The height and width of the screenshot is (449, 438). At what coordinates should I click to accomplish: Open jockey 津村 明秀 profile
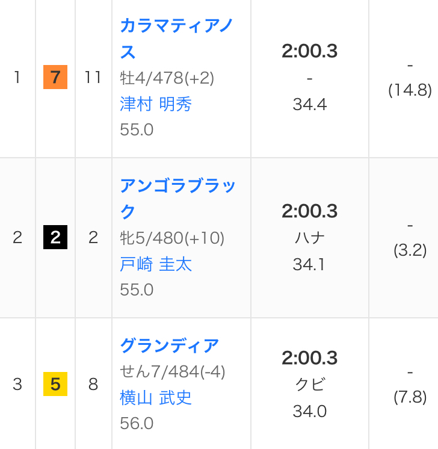(156, 104)
